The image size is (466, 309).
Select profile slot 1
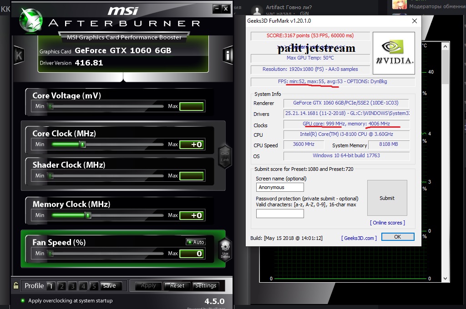(x=51, y=286)
